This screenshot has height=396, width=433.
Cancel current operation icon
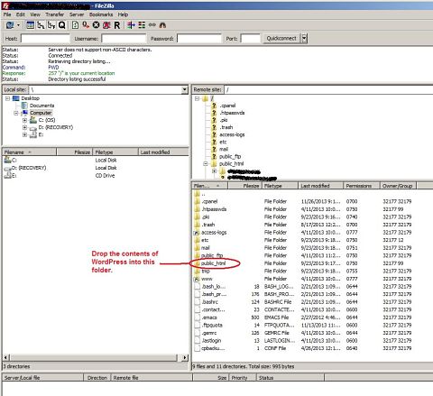pos(96,25)
